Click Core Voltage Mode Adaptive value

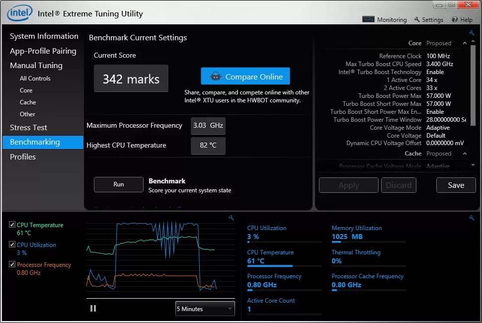pyautogui.click(x=438, y=128)
